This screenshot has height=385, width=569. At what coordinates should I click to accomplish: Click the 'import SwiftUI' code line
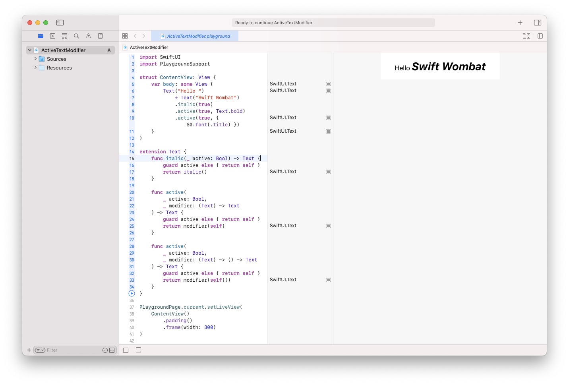click(160, 57)
